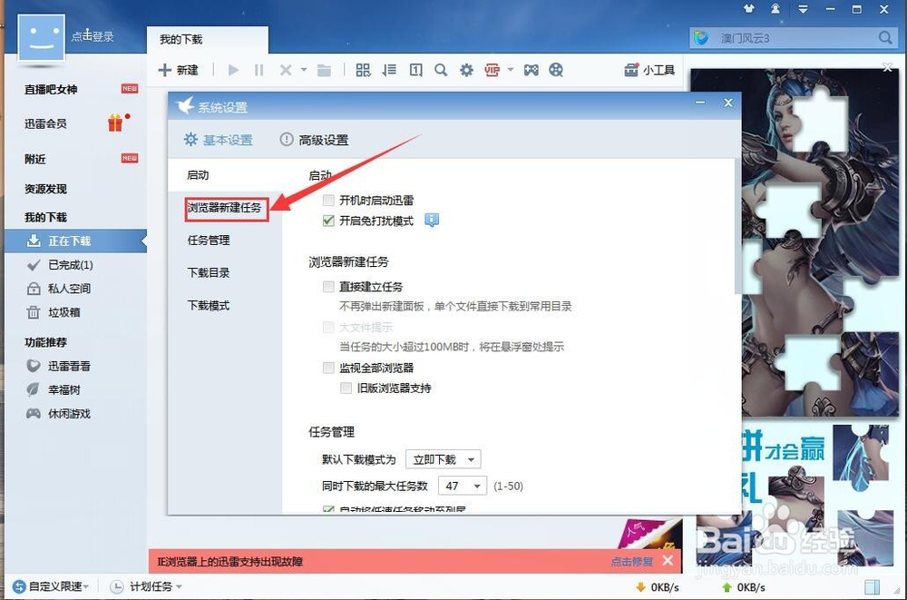Open the main menu dropdown in title bar

coord(803,9)
